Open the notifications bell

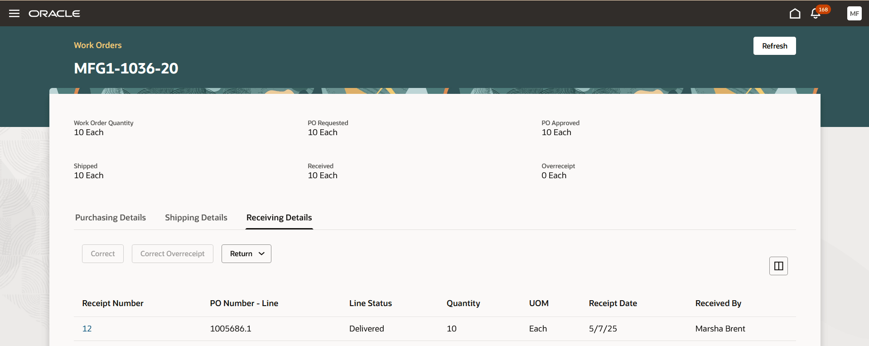pos(816,14)
